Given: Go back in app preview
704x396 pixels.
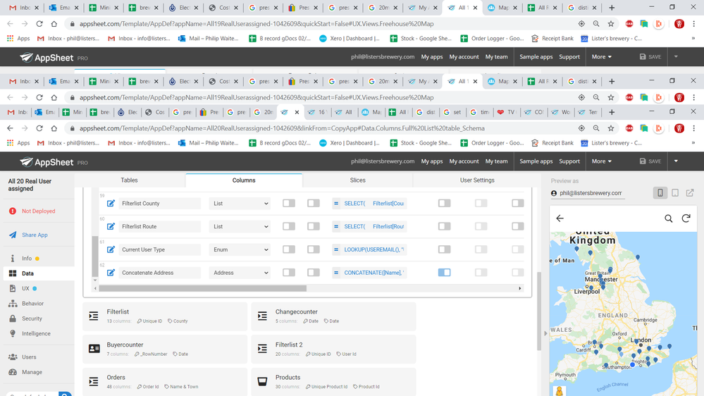Looking at the screenshot, I should [x=560, y=218].
